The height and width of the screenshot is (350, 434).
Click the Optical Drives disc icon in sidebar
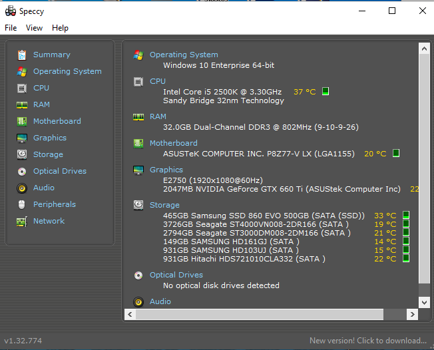pyautogui.click(x=22, y=172)
